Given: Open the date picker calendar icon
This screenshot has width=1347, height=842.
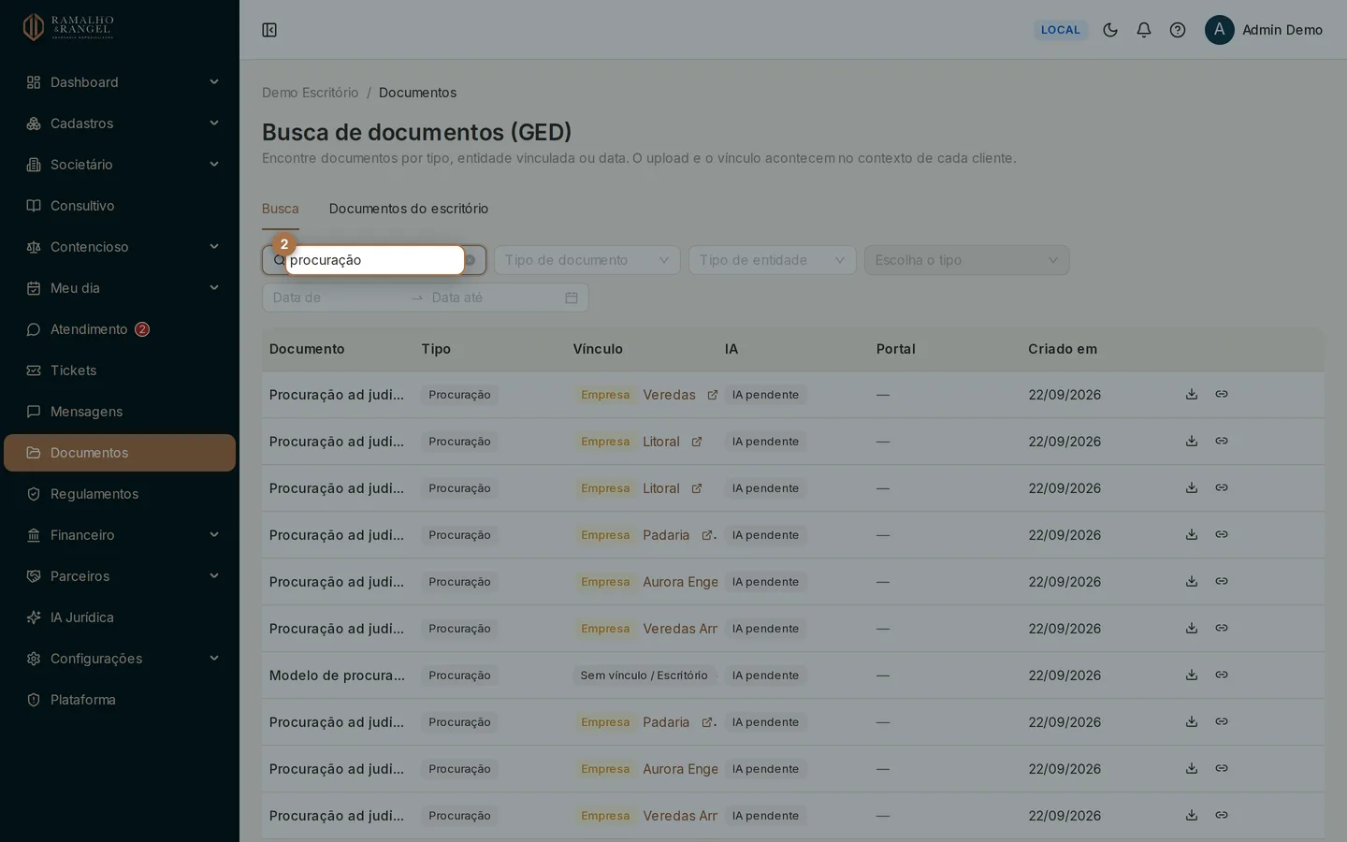Looking at the screenshot, I should 572,298.
